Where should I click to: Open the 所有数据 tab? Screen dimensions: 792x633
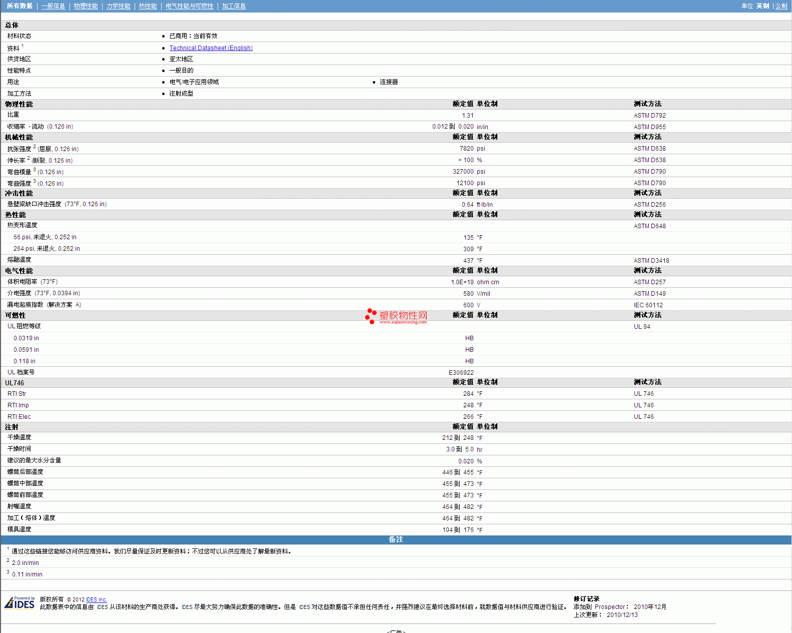(x=20, y=6)
